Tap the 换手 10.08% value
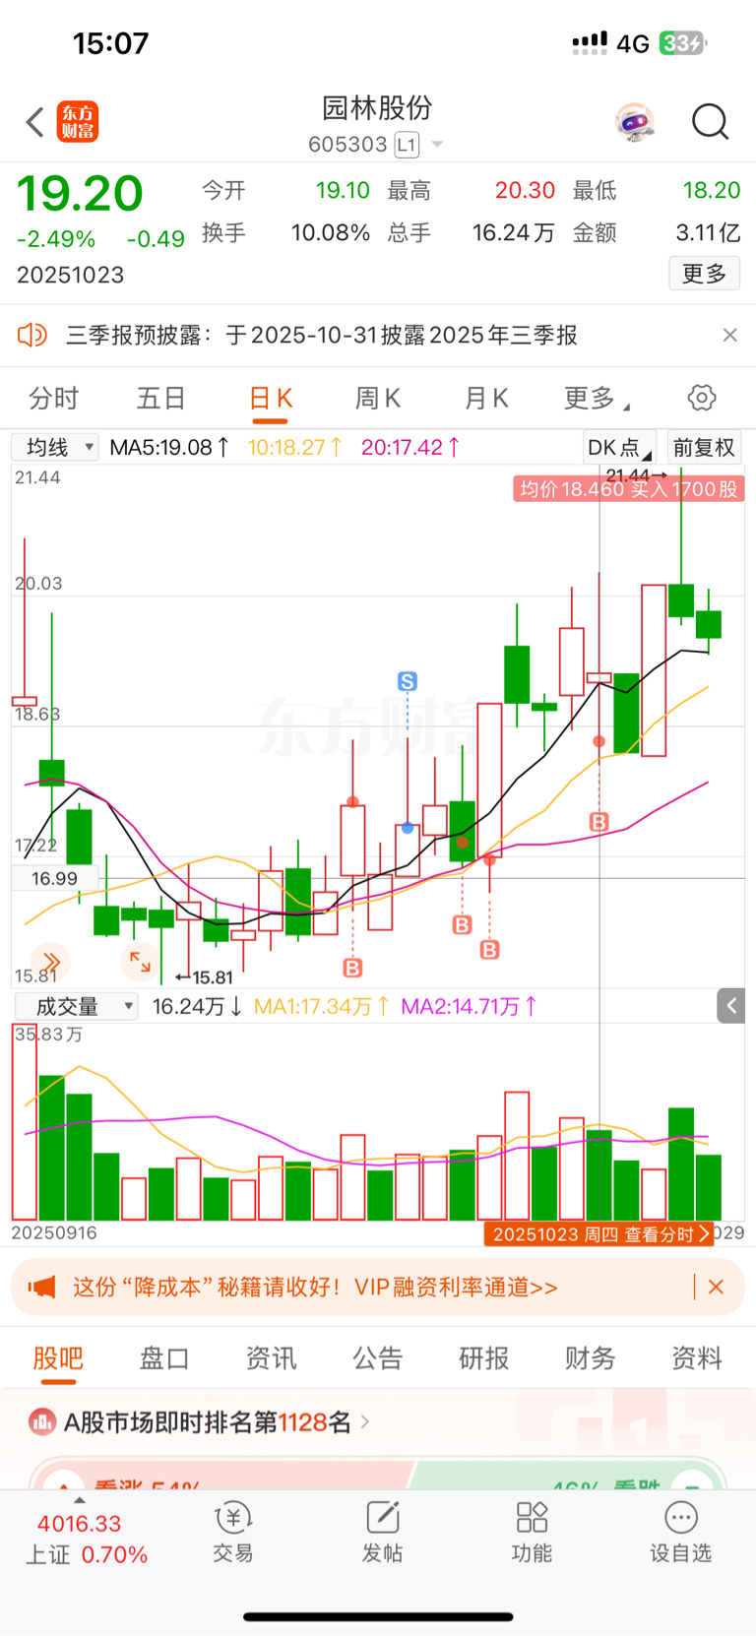 click(331, 233)
